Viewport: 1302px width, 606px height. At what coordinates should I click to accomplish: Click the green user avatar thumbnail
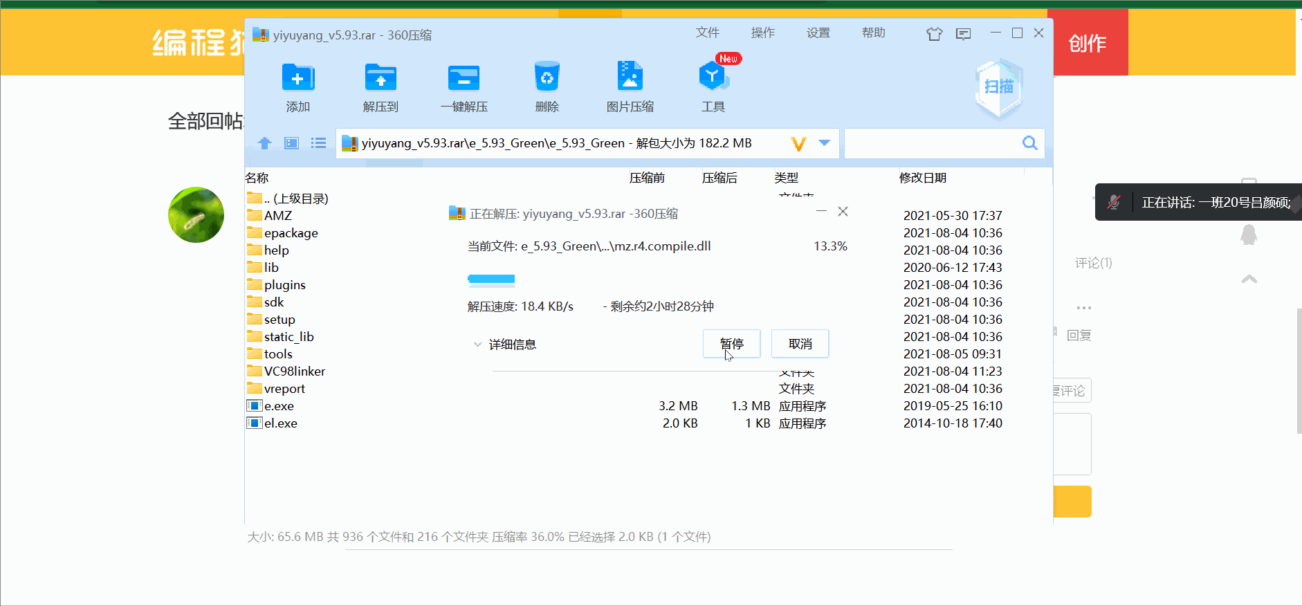pos(196,214)
